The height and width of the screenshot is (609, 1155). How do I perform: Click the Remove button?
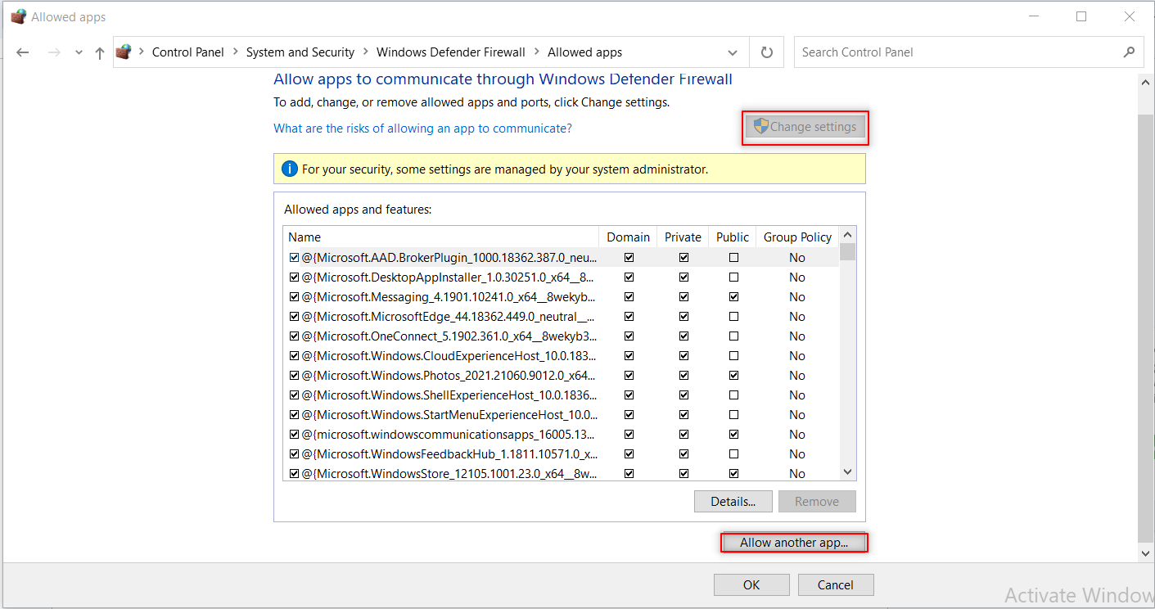coord(817,502)
